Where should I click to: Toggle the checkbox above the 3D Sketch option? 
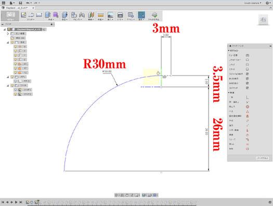pos(247,83)
